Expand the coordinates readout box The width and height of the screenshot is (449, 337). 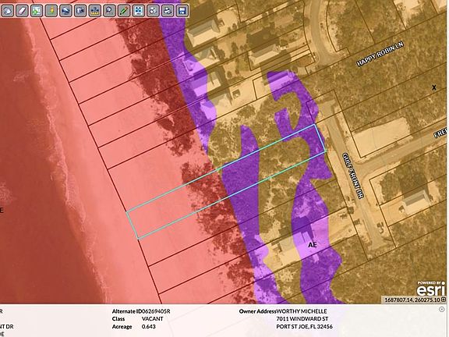coord(444,300)
